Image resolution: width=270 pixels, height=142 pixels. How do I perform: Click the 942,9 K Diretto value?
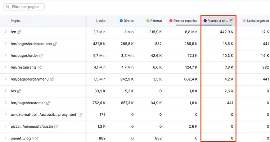click(x=127, y=79)
